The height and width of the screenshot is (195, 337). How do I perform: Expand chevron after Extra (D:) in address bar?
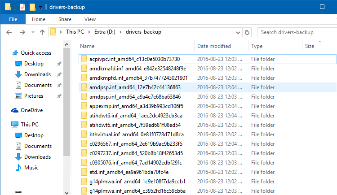(120, 32)
